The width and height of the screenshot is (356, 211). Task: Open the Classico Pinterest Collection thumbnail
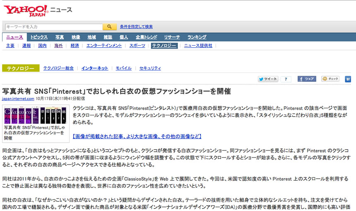(36, 115)
